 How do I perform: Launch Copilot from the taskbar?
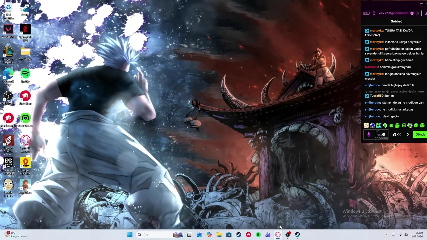(x=209, y=235)
